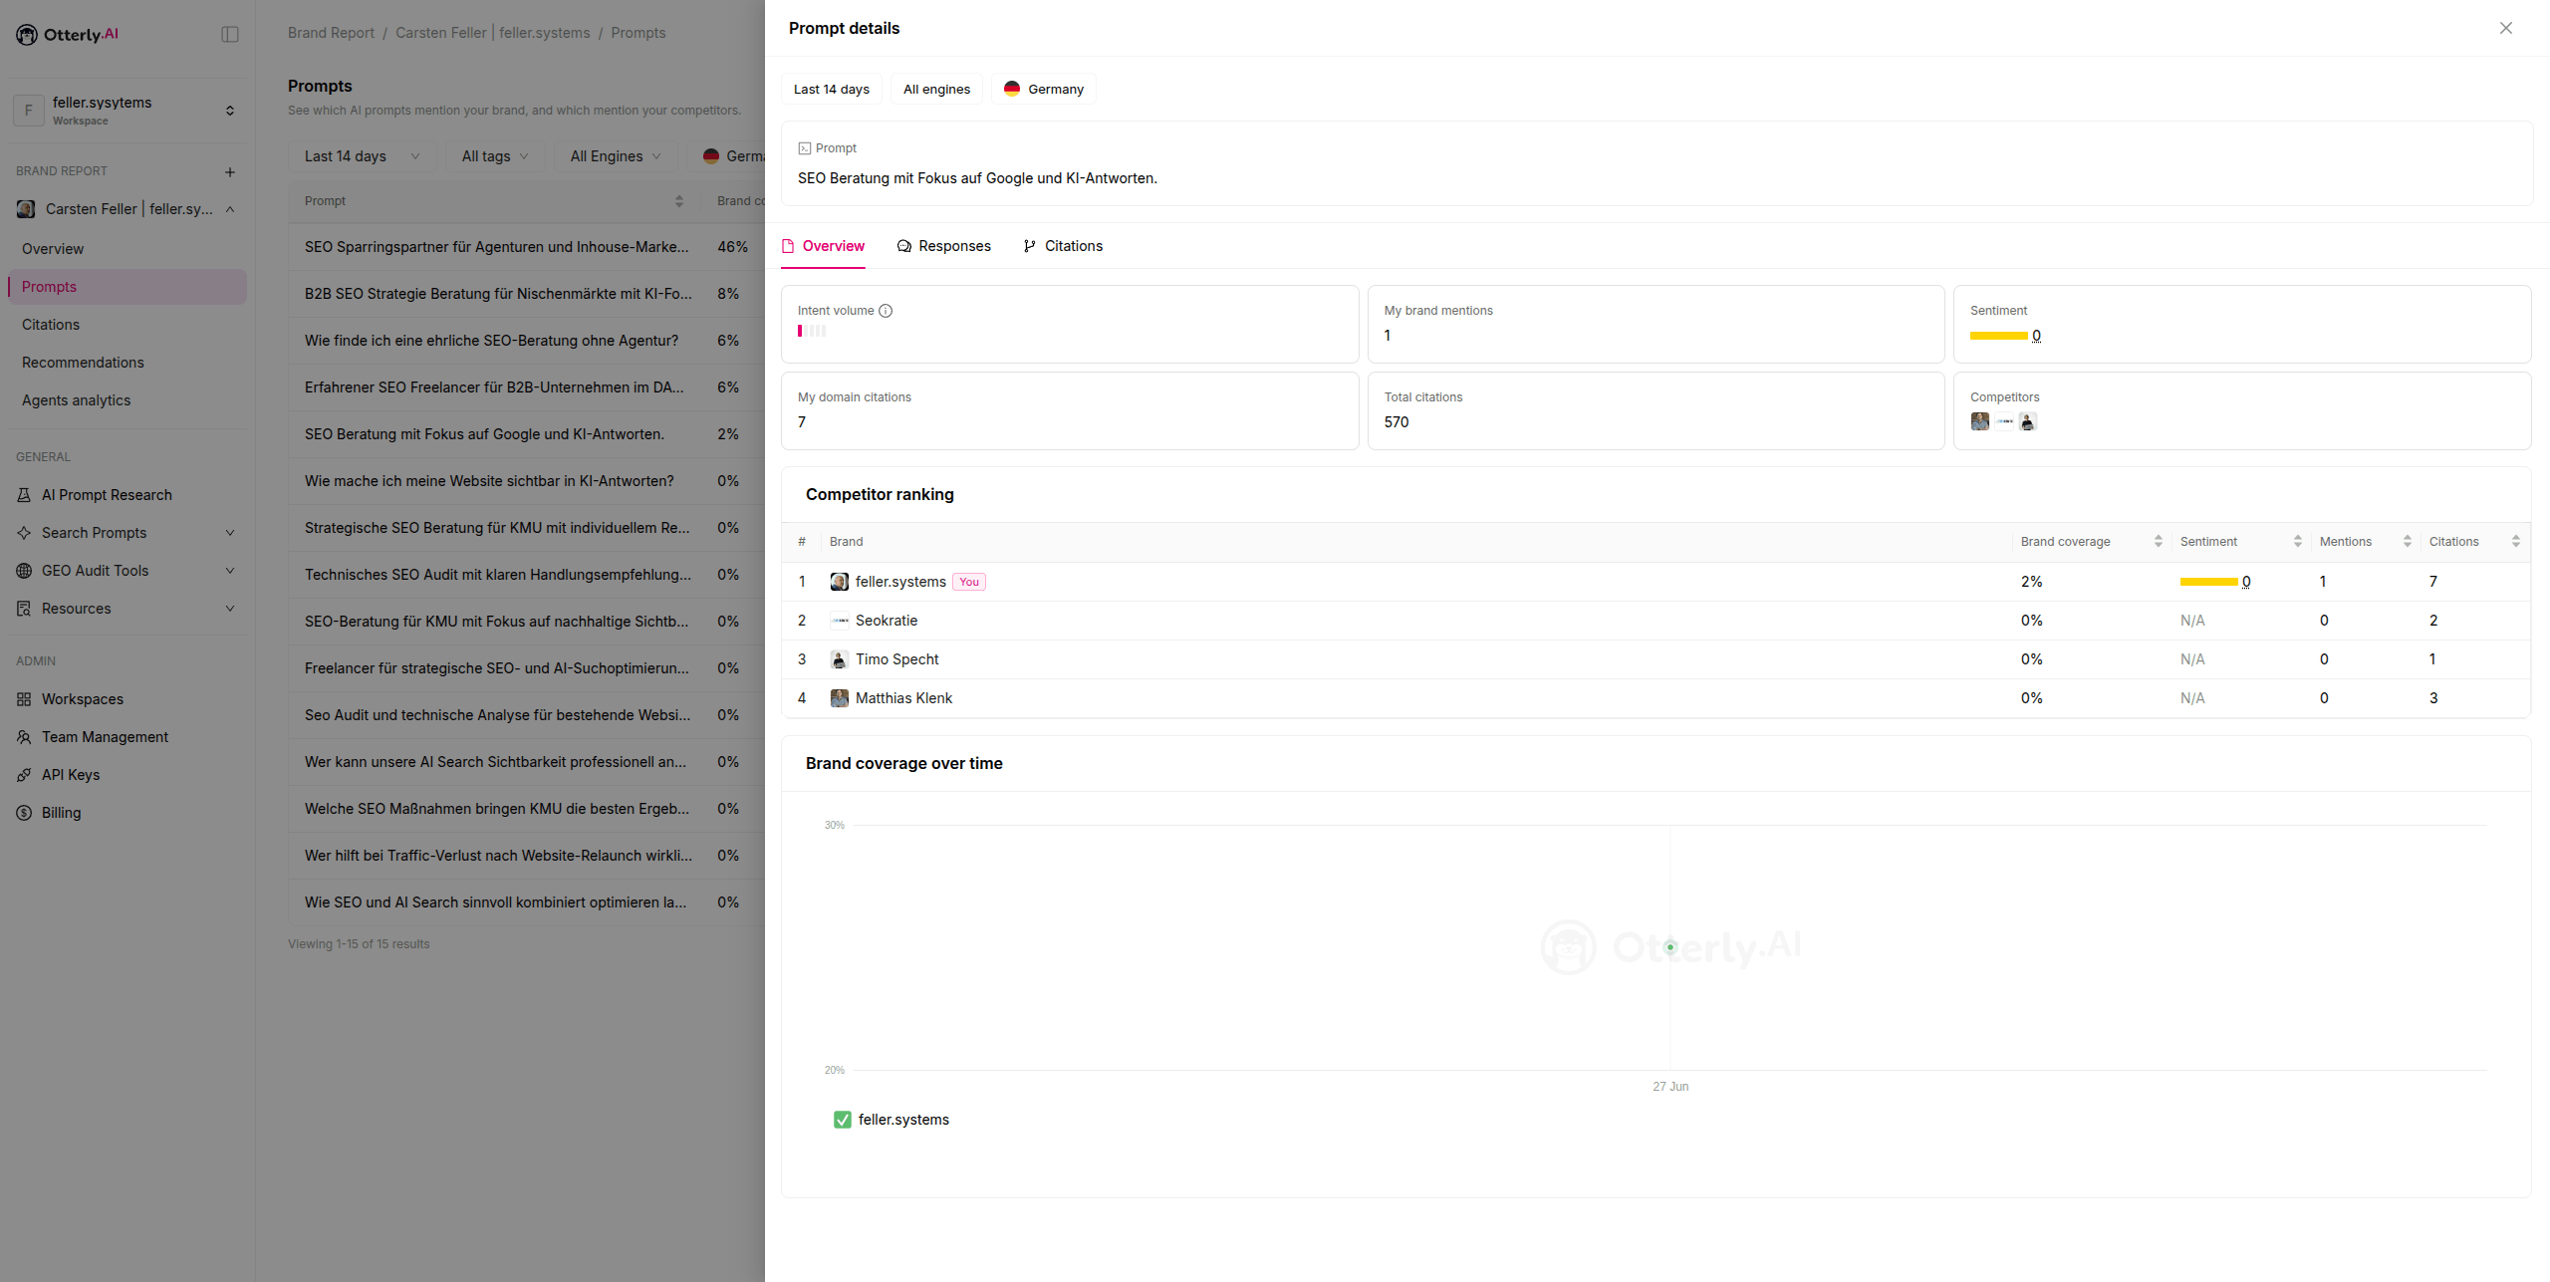Click the Billing dollar icon

tap(24, 813)
